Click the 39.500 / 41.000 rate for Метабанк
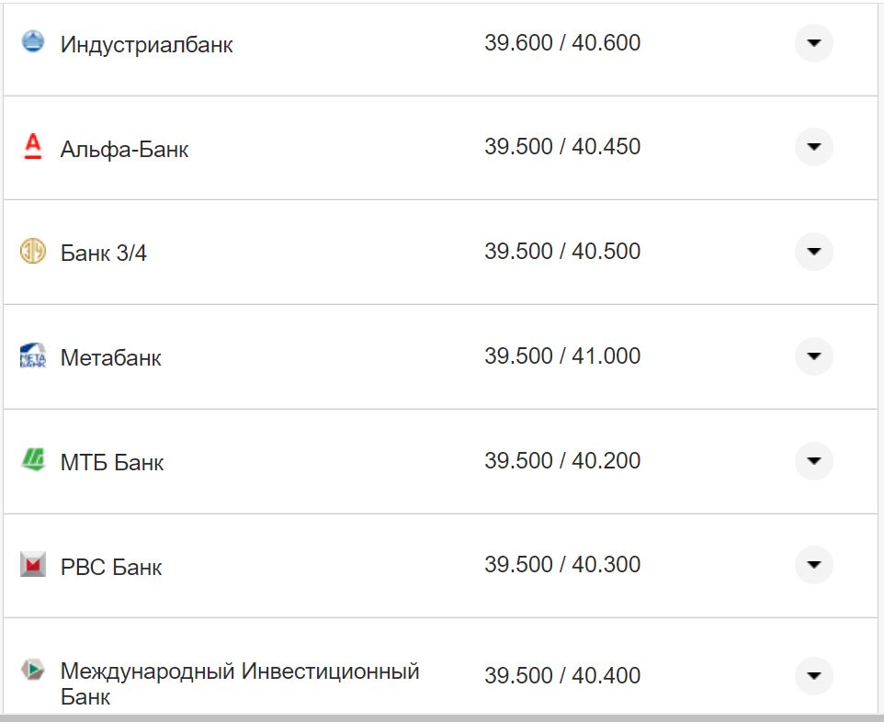The width and height of the screenshot is (884, 722). pyautogui.click(x=563, y=356)
